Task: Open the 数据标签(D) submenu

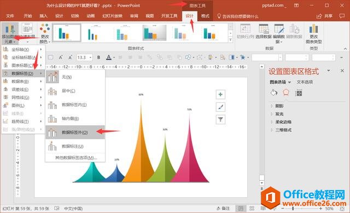Action: click(23, 73)
